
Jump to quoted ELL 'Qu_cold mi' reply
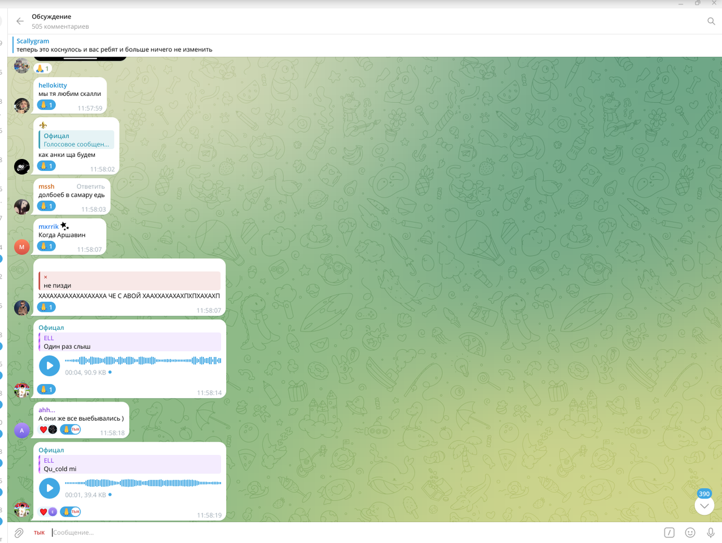click(129, 465)
